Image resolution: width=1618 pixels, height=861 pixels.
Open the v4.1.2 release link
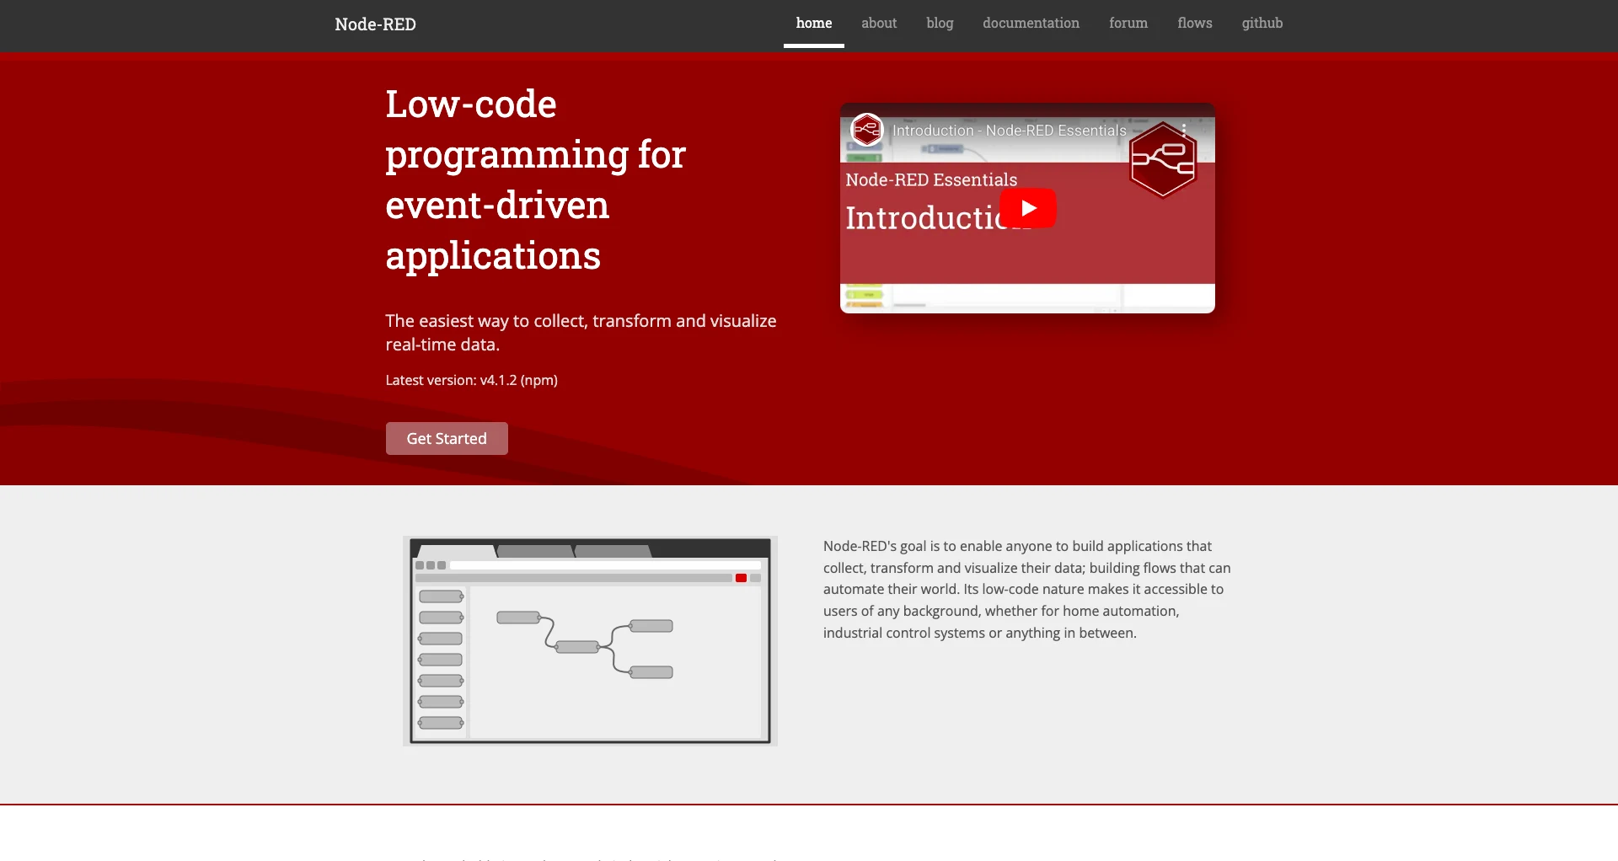[498, 380]
